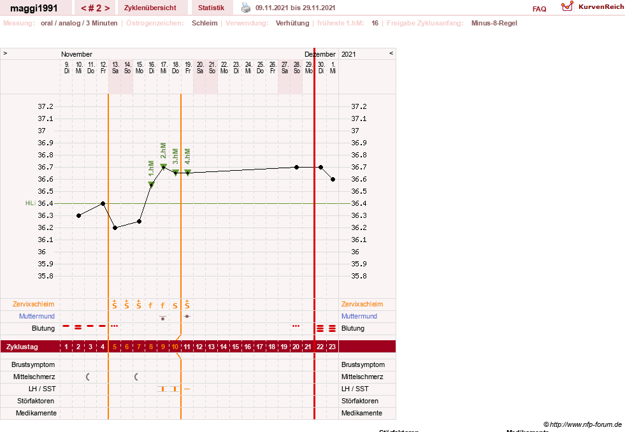
Task: Click the bleeding mark on cycle day 2
Action: [x=78, y=328]
